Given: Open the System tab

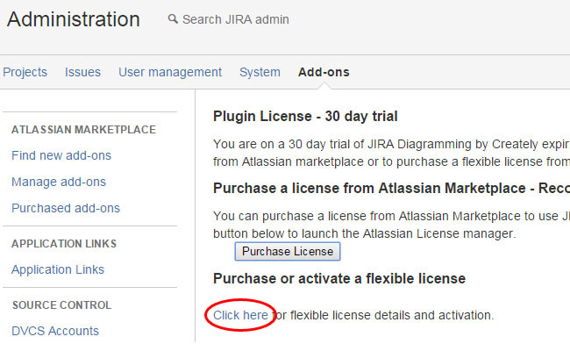Looking at the screenshot, I should coord(260,72).
